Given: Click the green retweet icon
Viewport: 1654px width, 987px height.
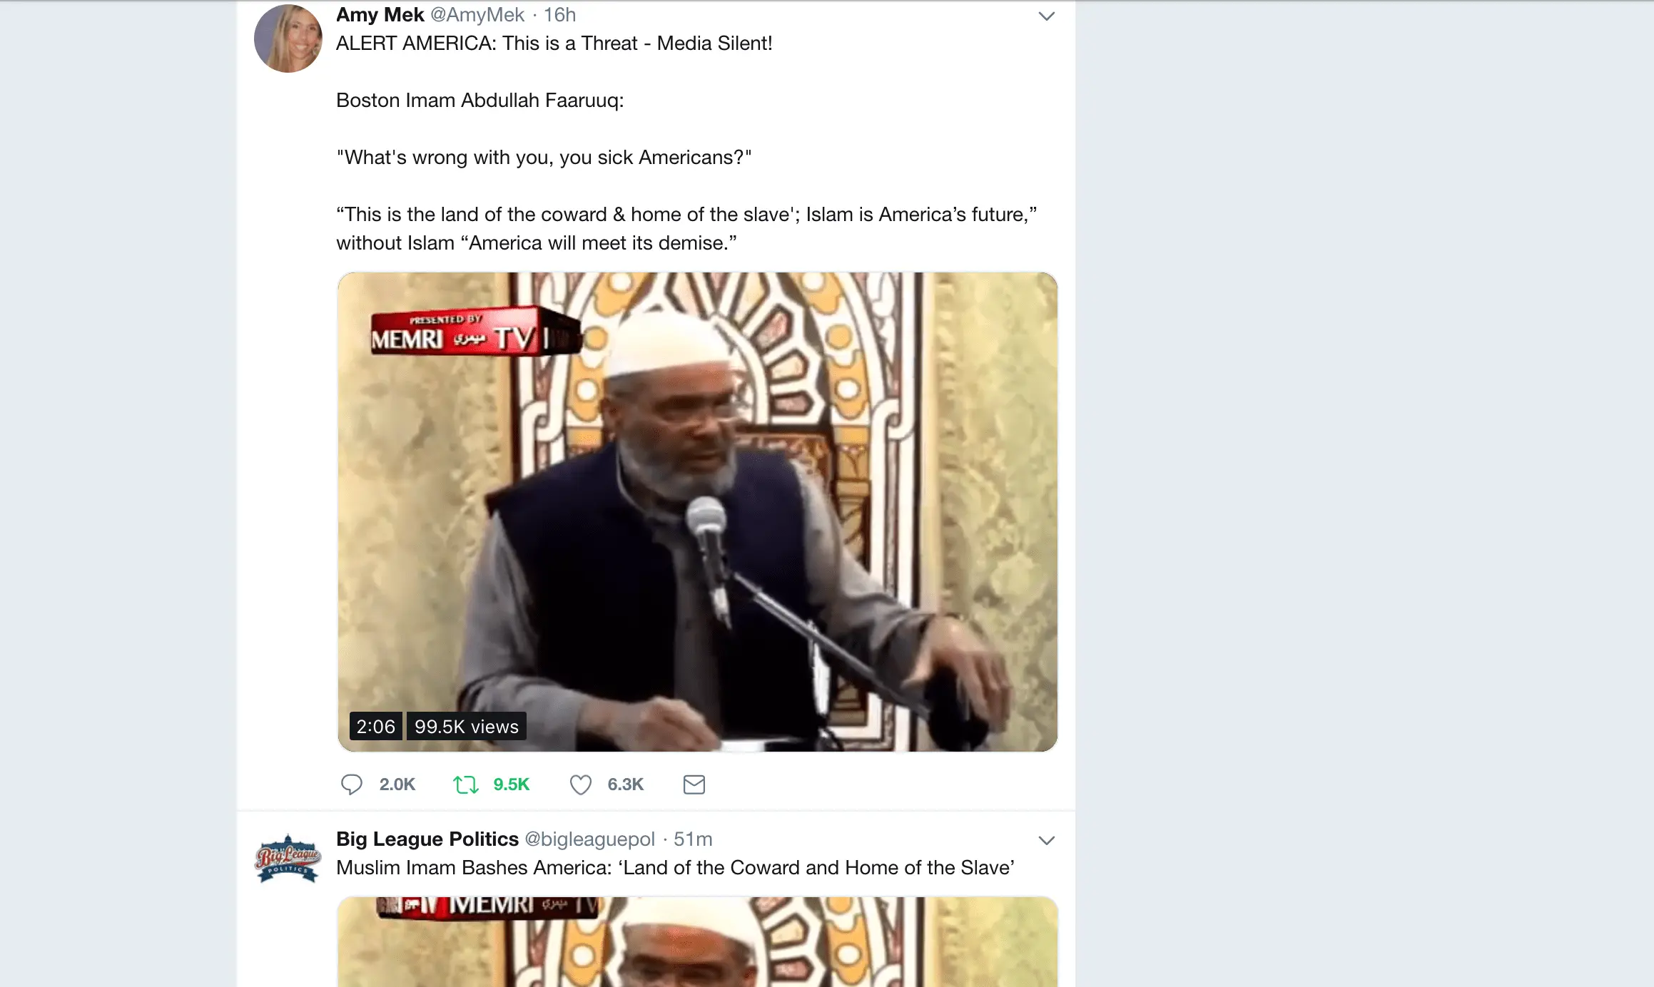Looking at the screenshot, I should click(x=465, y=784).
